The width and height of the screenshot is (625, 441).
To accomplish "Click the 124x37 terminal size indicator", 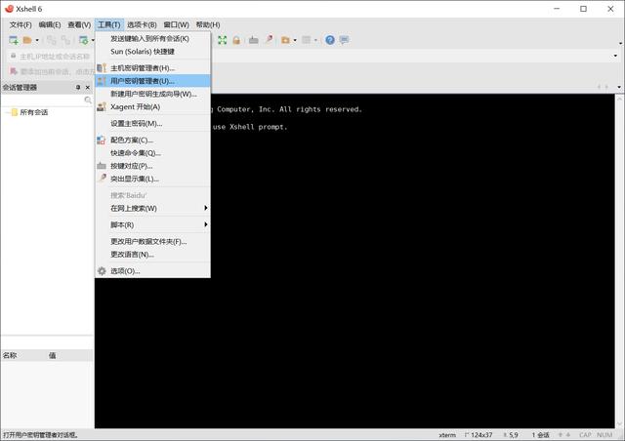I will pyautogui.click(x=479, y=435).
